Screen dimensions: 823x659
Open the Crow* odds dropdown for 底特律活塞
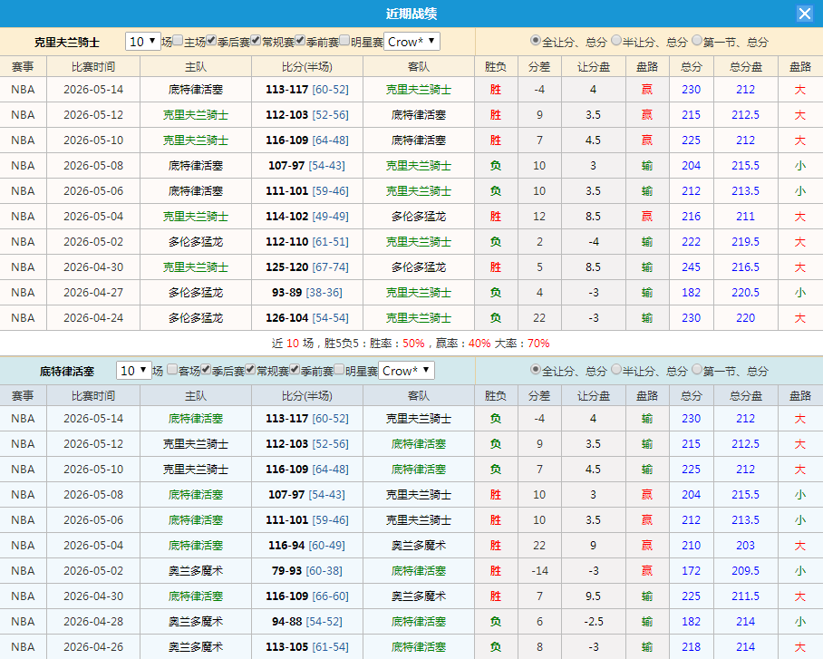[x=407, y=371]
